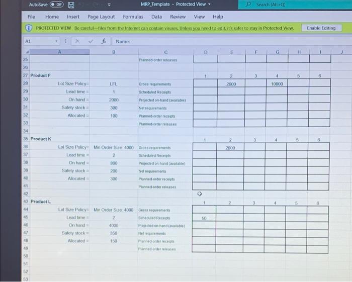Click the Protected View shield info icon
The height and width of the screenshot is (282, 352).
(29, 28)
